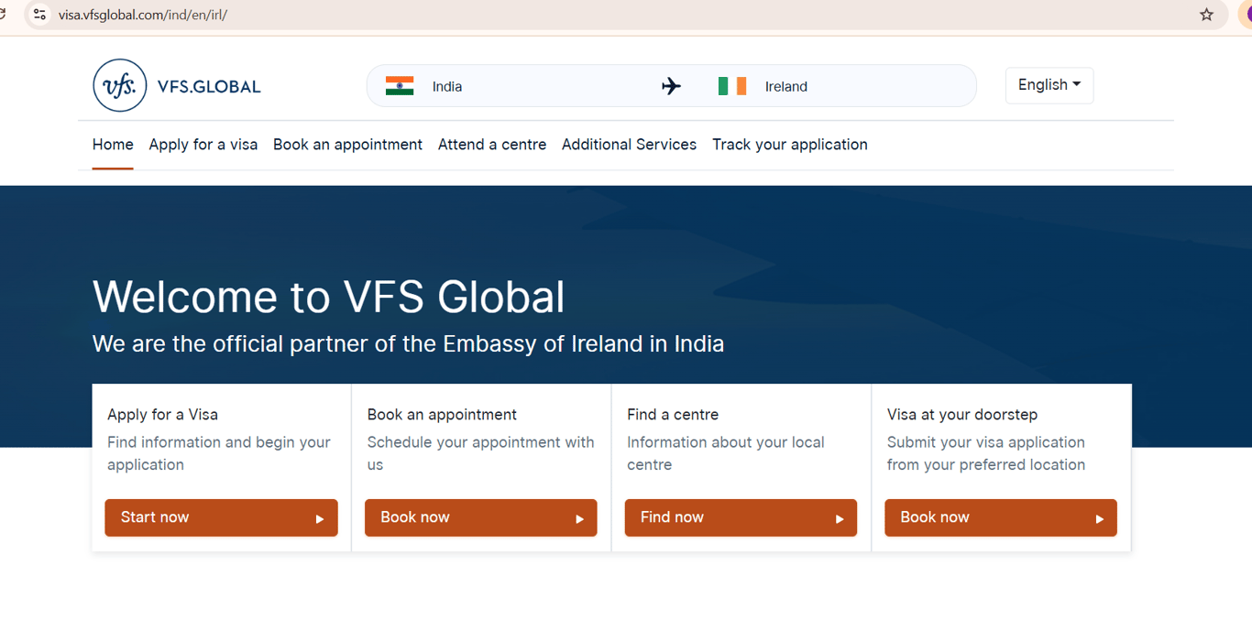Open the English language dropdown
This screenshot has height=630, width=1252.
tap(1049, 85)
